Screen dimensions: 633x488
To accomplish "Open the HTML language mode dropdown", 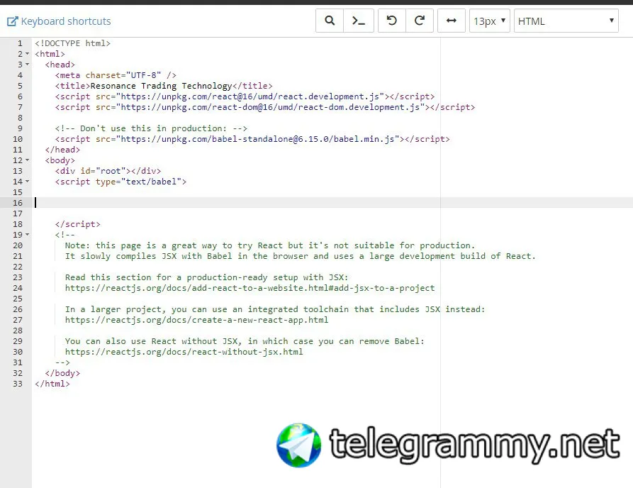I will [566, 21].
